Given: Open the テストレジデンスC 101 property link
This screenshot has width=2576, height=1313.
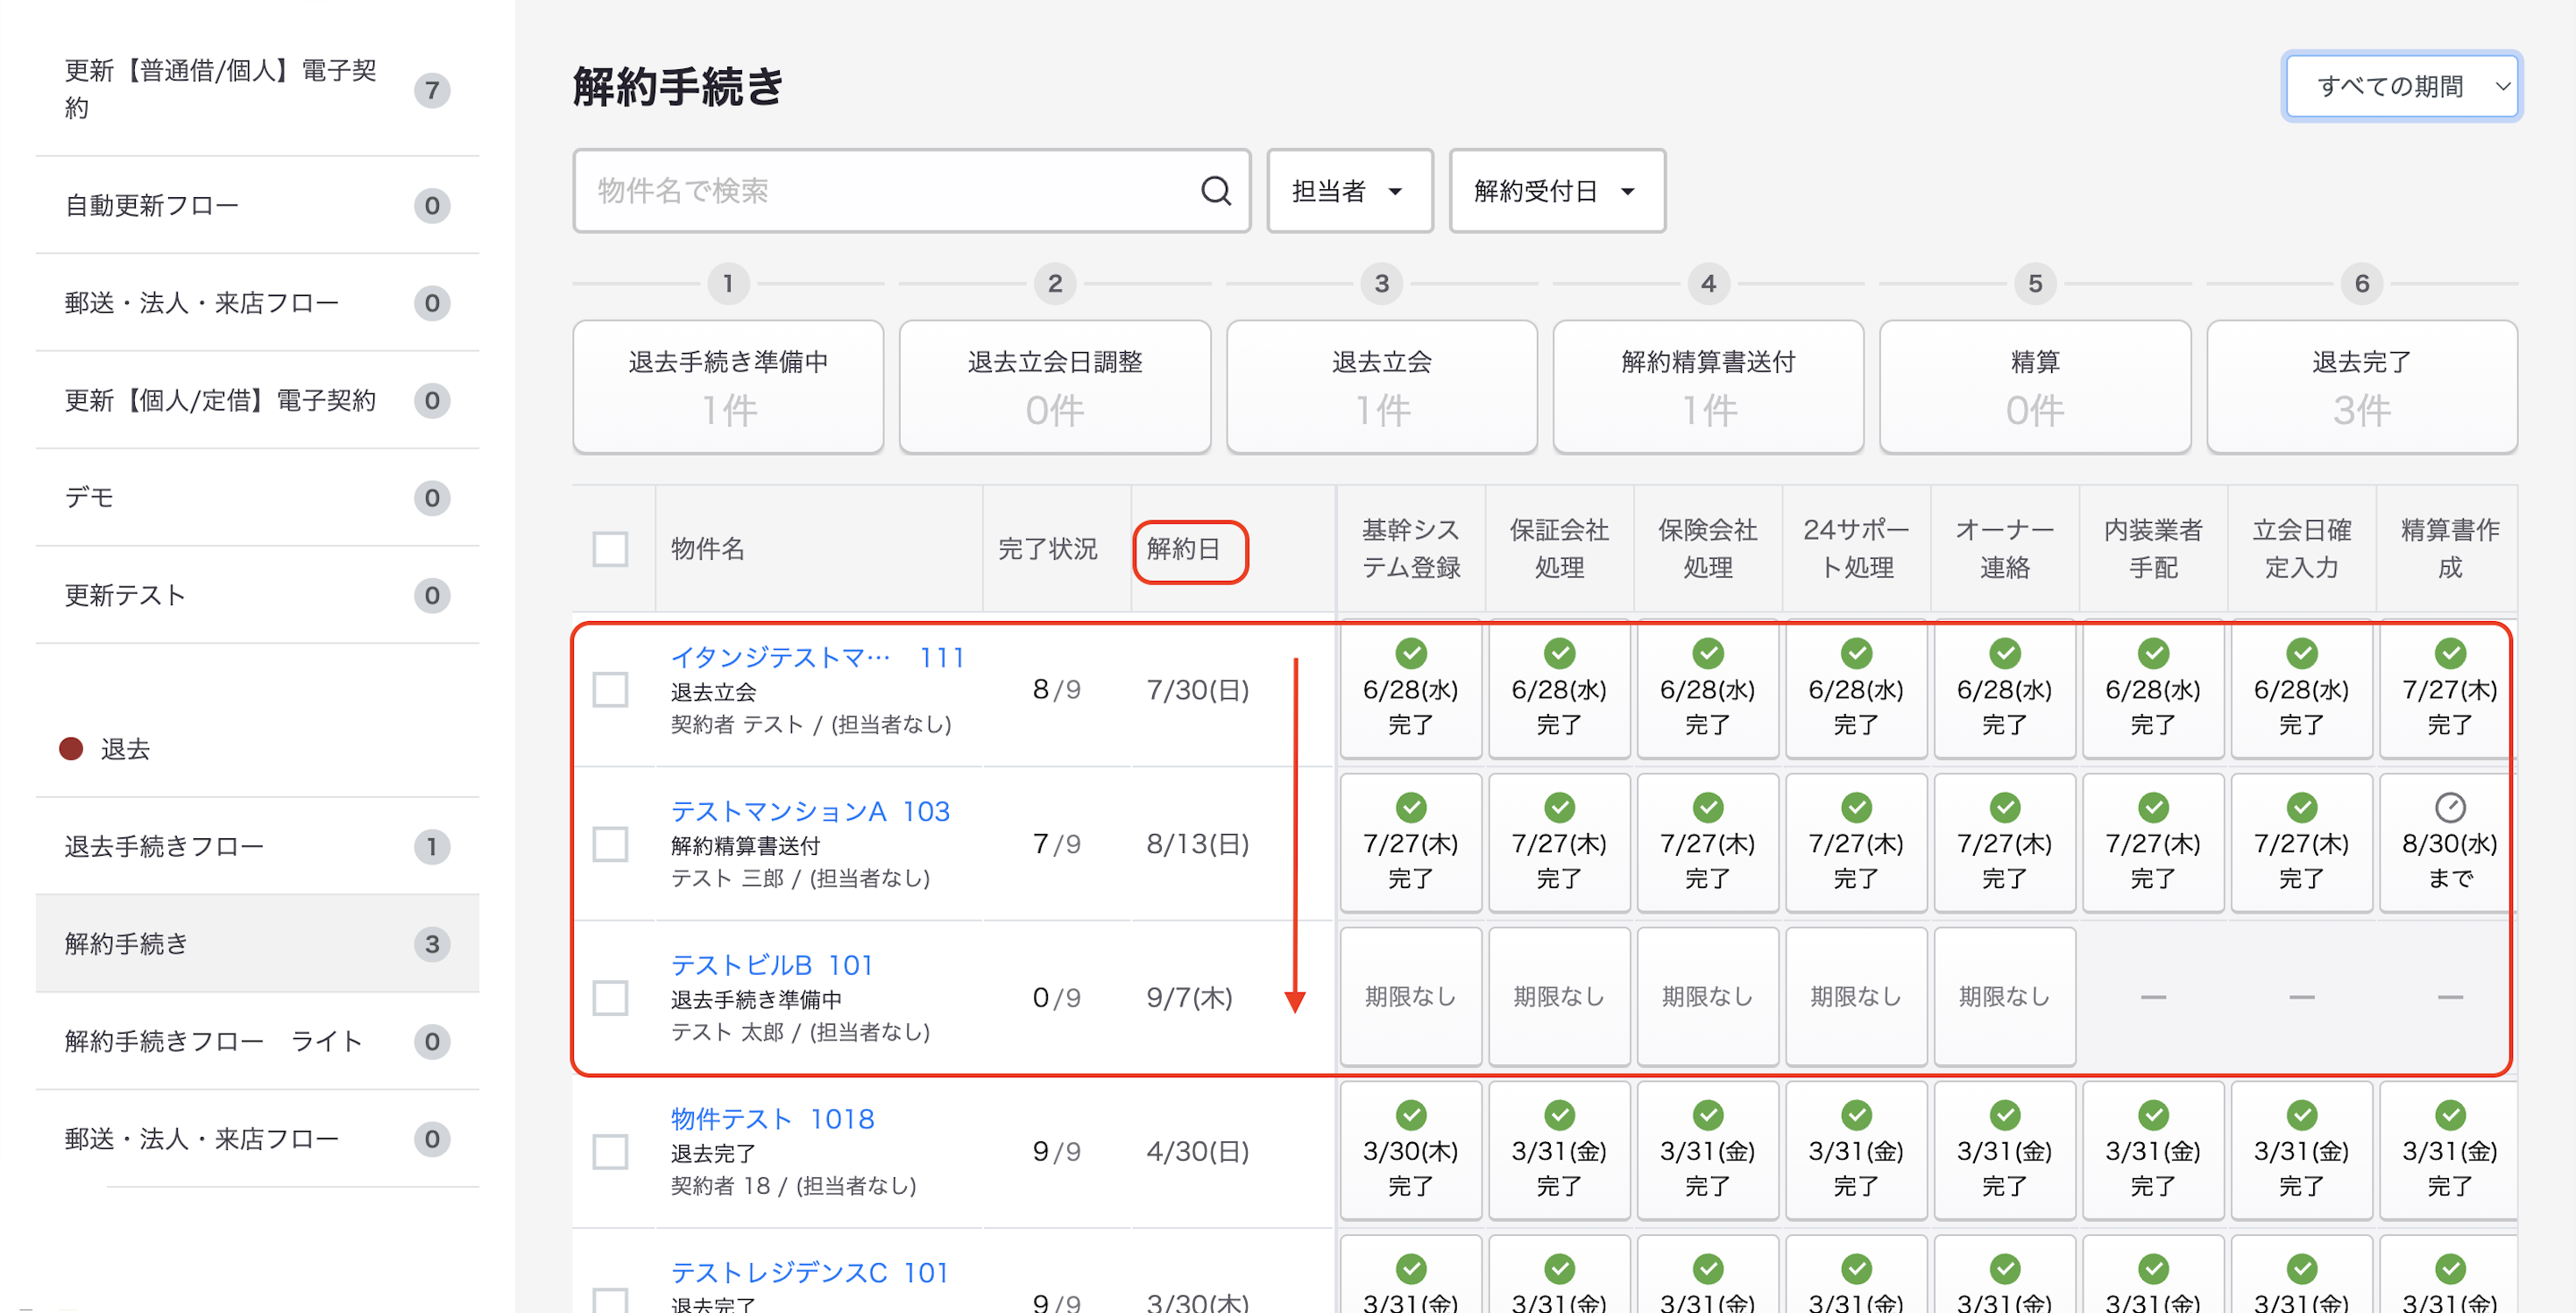Looking at the screenshot, I should [x=810, y=1273].
